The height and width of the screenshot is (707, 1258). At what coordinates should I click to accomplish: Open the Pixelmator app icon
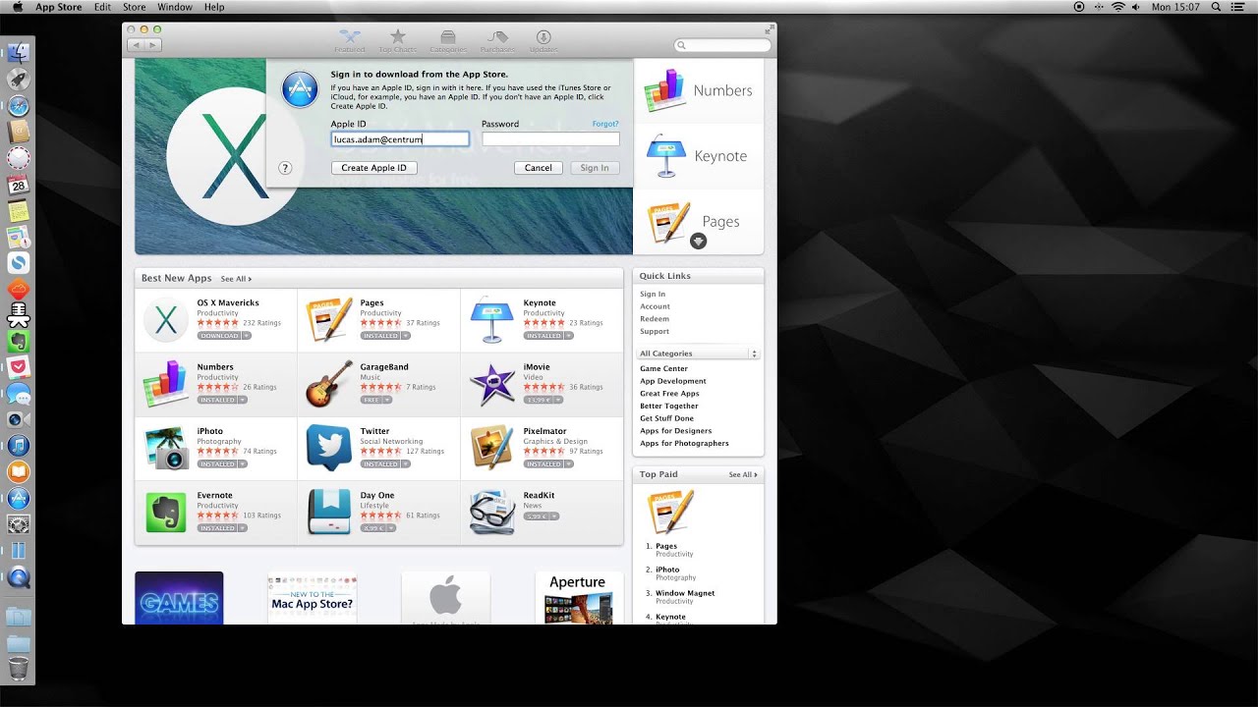492,448
